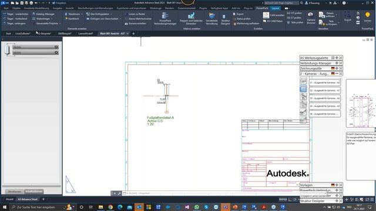Viewport: 376px width, 211px height.
Task: Click Kamera erstellen in the ribbon
Action: coord(135,23)
